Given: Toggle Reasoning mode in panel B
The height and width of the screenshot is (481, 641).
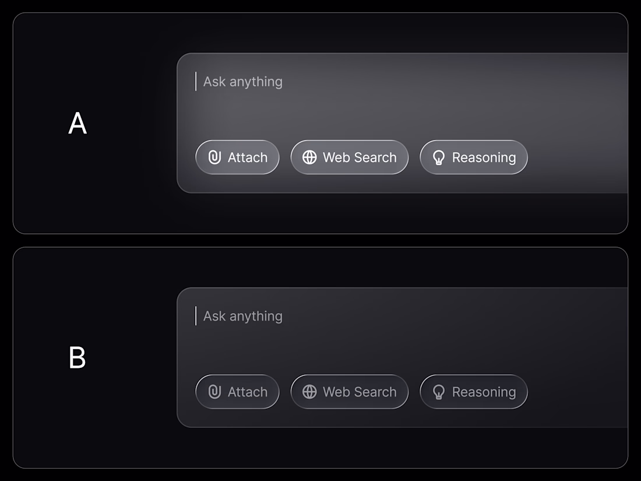Looking at the screenshot, I should 474,392.
